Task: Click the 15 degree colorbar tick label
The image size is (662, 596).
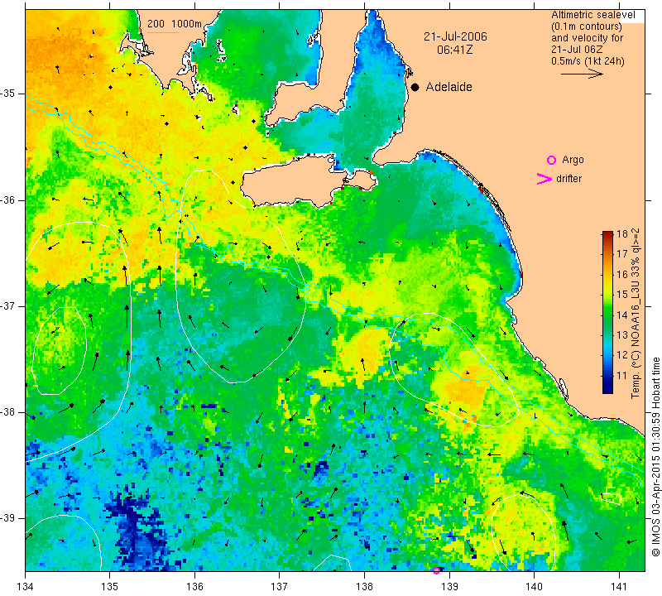Action: coord(622,295)
